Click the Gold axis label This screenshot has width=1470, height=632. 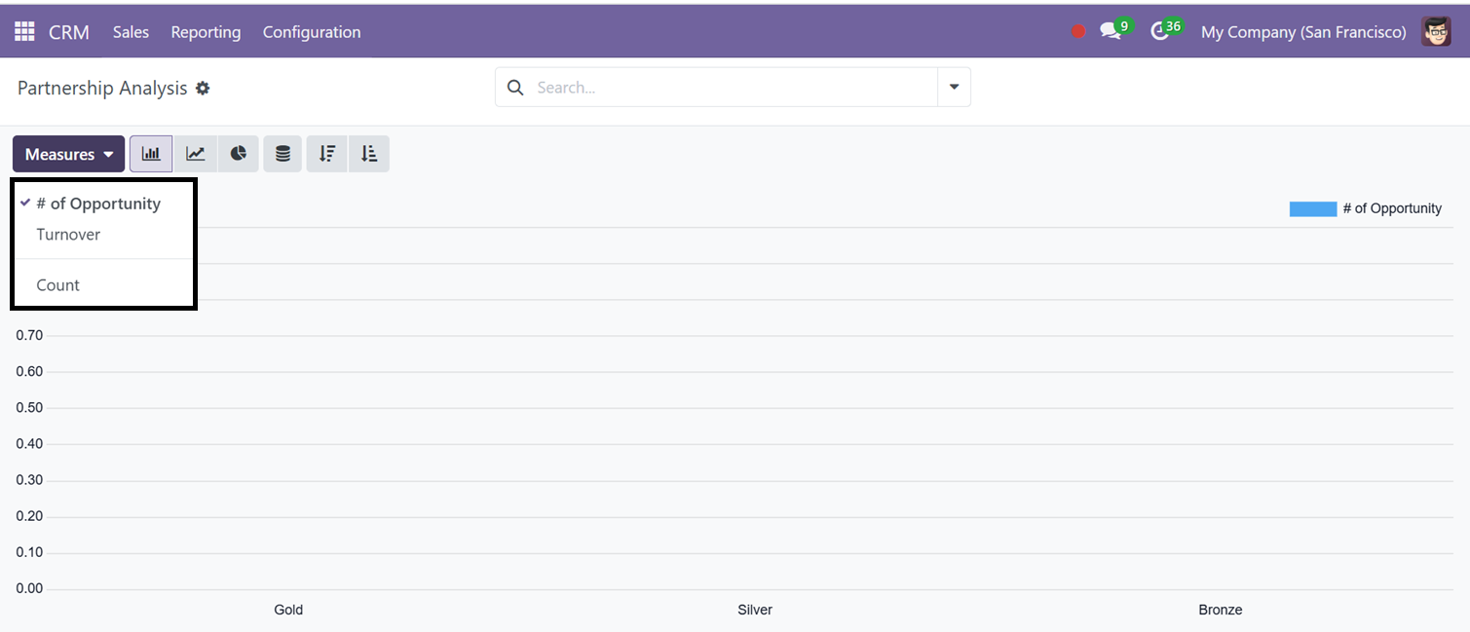click(x=288, y=610)
